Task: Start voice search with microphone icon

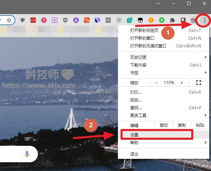Action: pos(27,154)
